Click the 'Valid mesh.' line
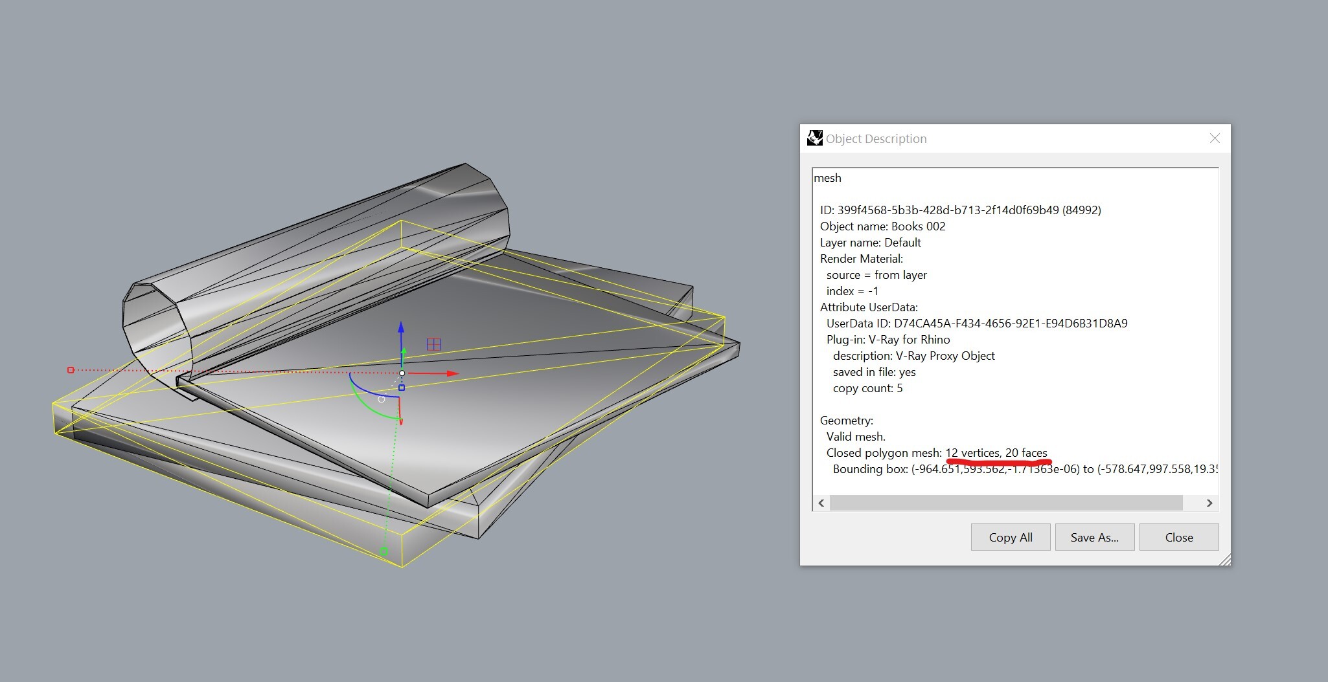The image size is (1328, 682). (856, 437)
